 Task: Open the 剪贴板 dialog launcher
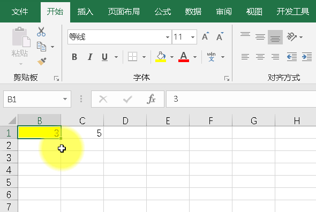[56, 78]
